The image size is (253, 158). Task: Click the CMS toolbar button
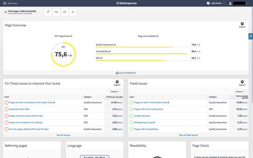tap(56, 12)
